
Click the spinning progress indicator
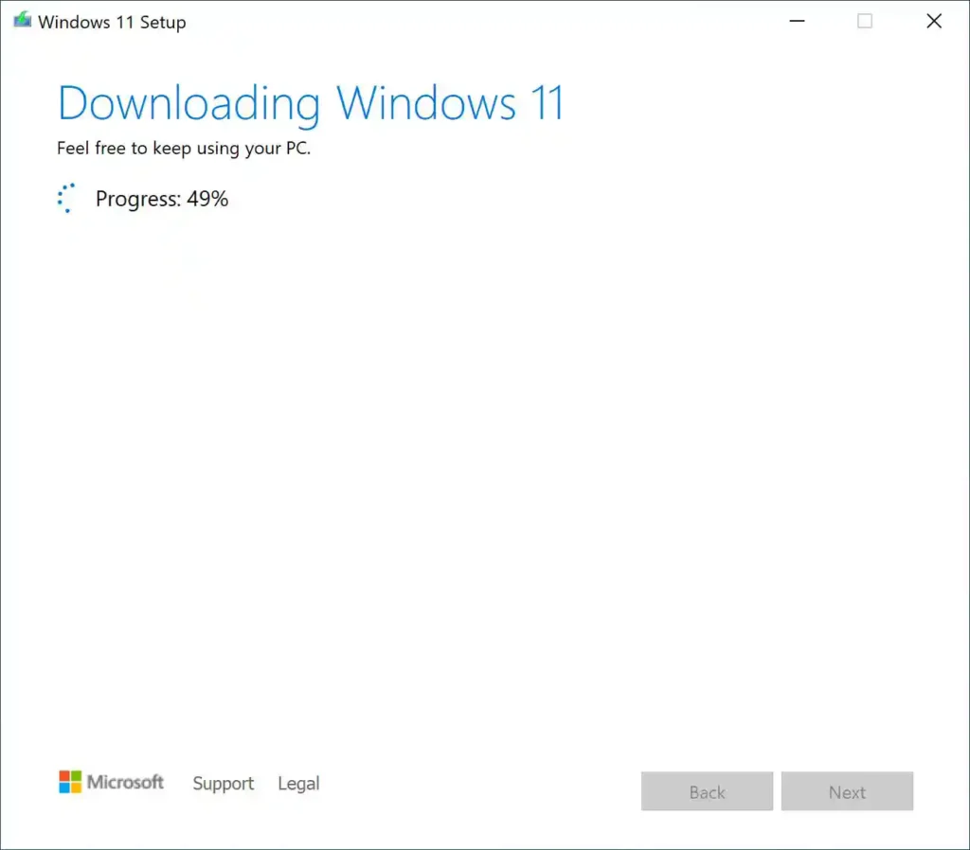pos(66,199)
